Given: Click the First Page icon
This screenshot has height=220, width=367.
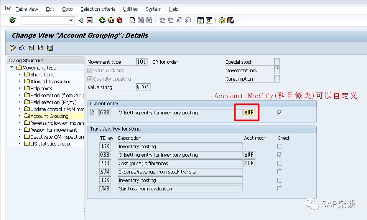Looking at the screenshot, I should (x=162, y=20).
